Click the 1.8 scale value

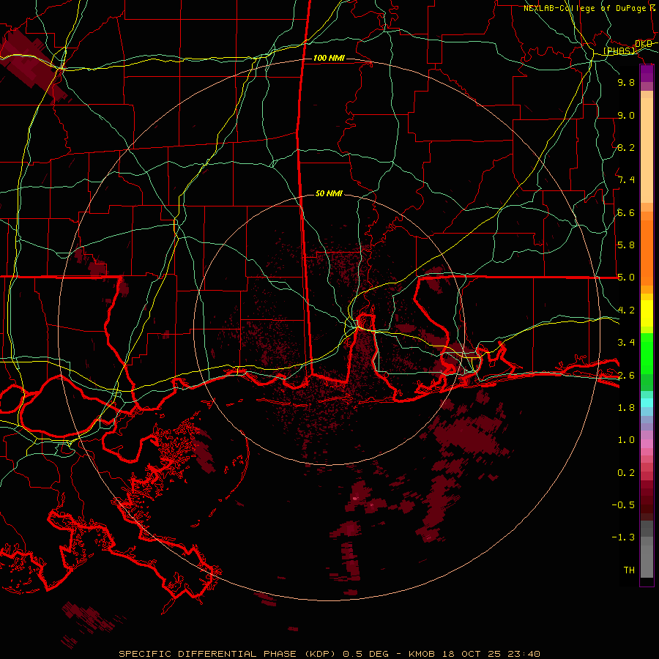click(626, 408)
